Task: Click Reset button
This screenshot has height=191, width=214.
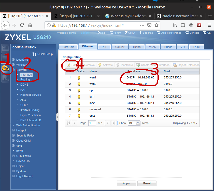Action: click(x=147, y=183)
